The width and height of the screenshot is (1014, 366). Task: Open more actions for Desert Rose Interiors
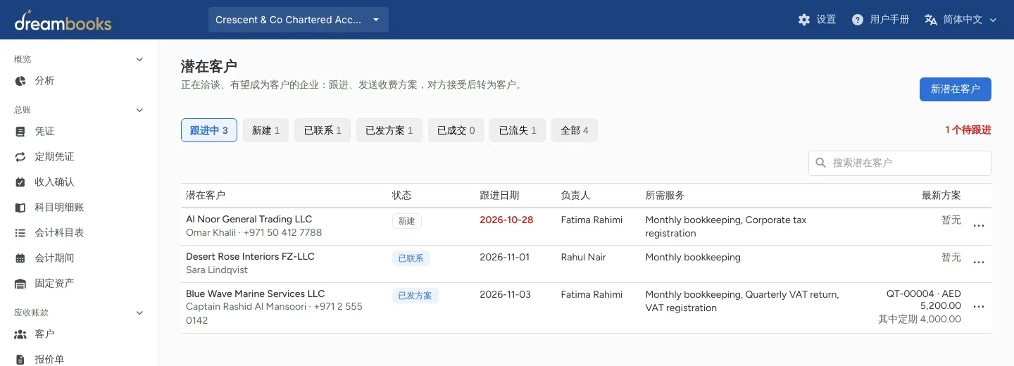click(979, 263)
